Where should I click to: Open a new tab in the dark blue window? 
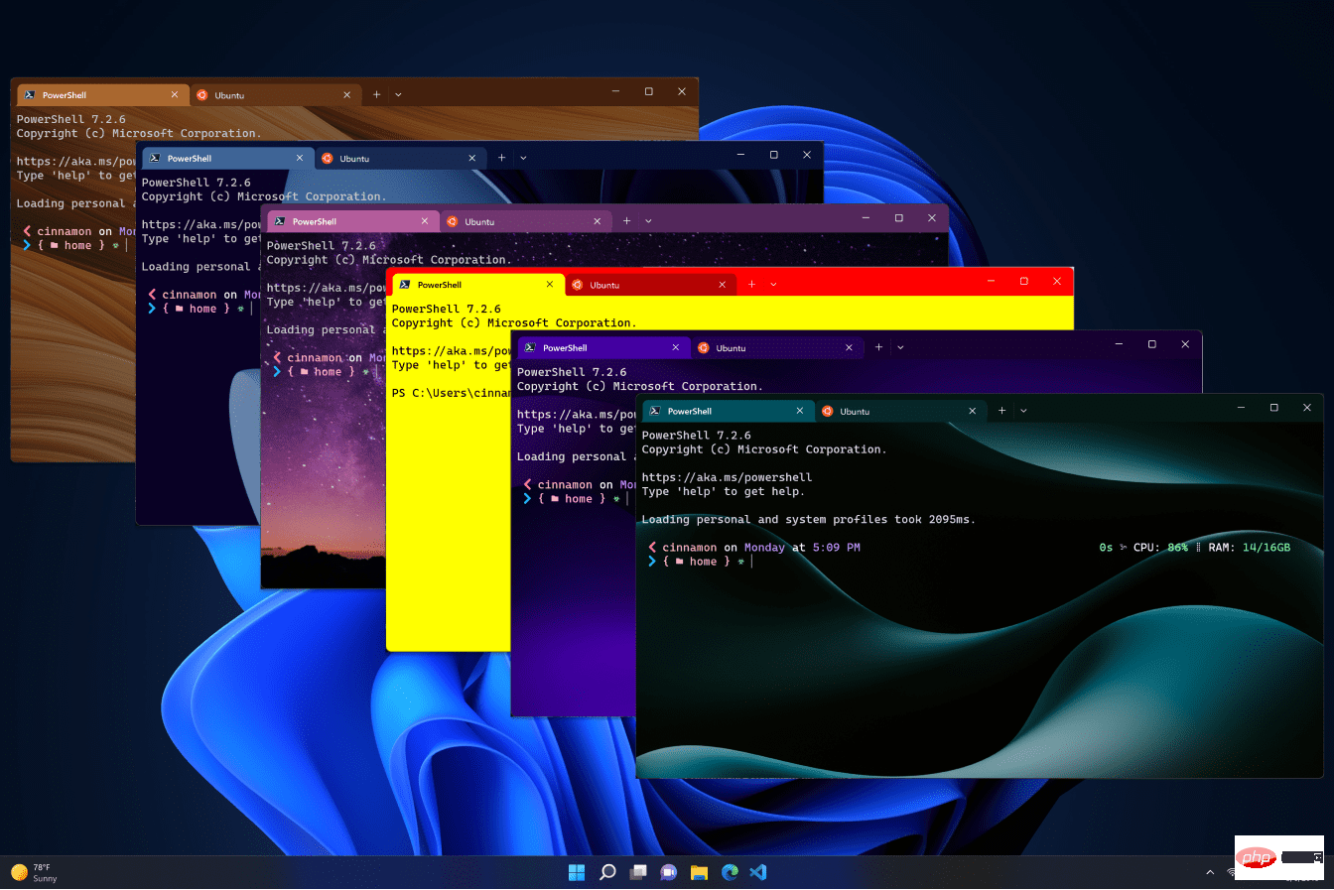(x=501, y=158)
